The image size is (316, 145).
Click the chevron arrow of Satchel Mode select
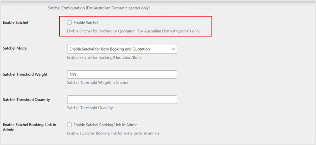pyautogui.click(x=173, y=49)
